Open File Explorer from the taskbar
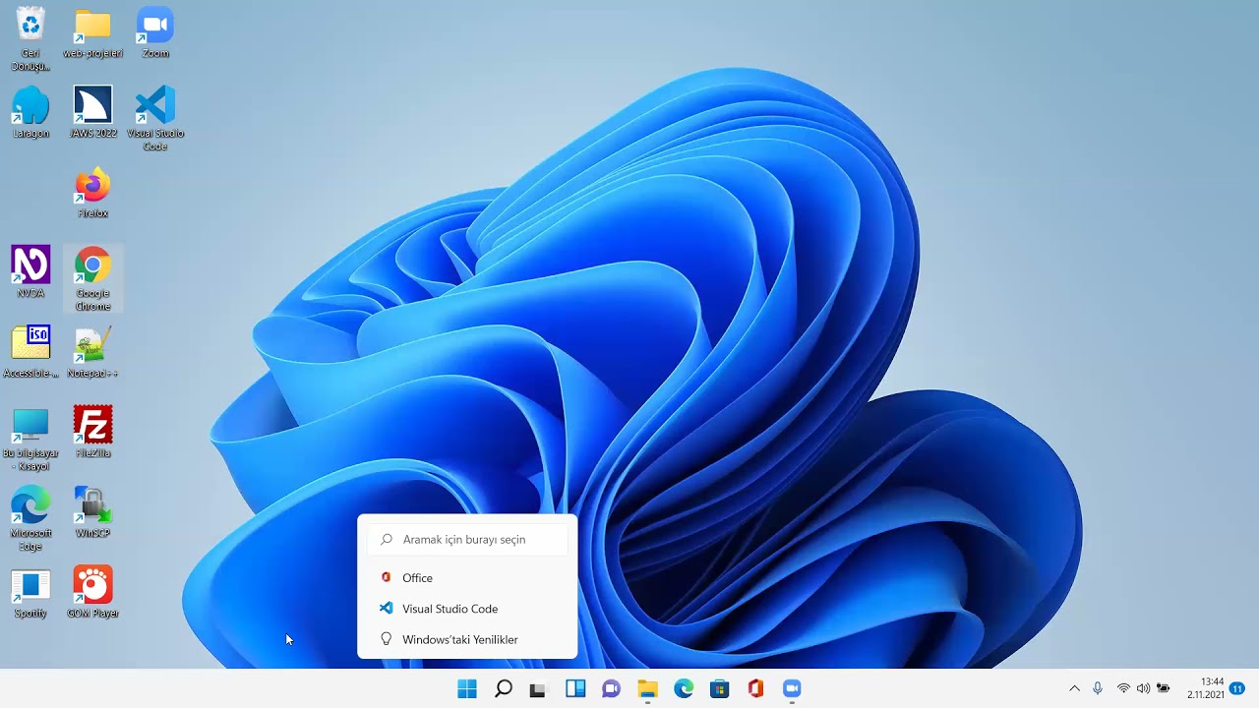This screenshot has width=1259, height=708. click(x=647, y=688)
